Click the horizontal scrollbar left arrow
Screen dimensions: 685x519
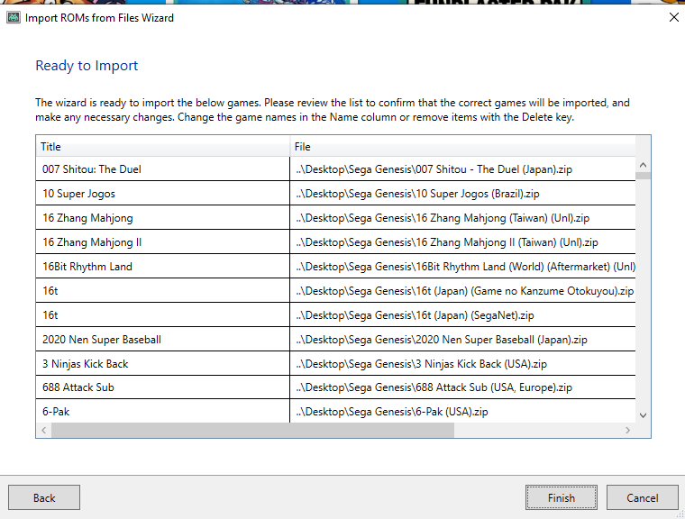[43, 430]
